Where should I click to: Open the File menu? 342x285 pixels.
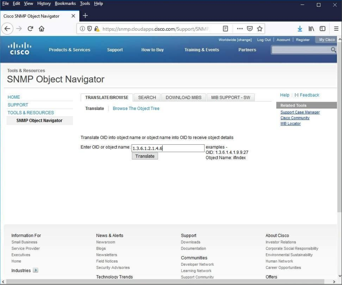pyautogui.click(x=6, y=4)
